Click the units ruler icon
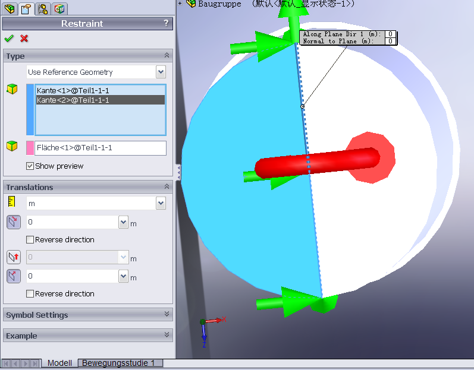 tap(12, 201)
